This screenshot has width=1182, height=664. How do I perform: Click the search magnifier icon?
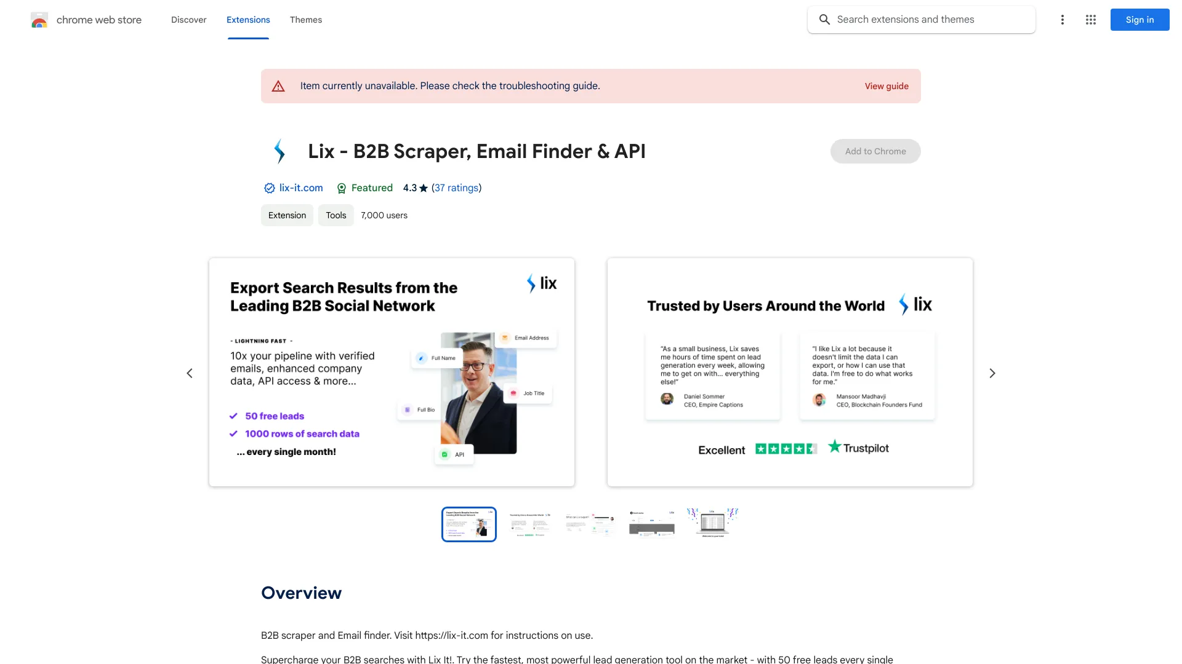tap(825, 20)
